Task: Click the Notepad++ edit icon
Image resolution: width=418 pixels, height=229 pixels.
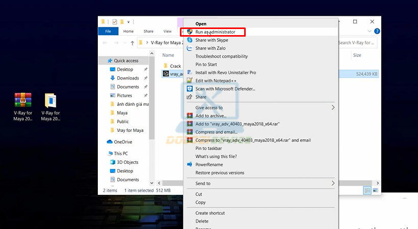Action: coord(190,80)
